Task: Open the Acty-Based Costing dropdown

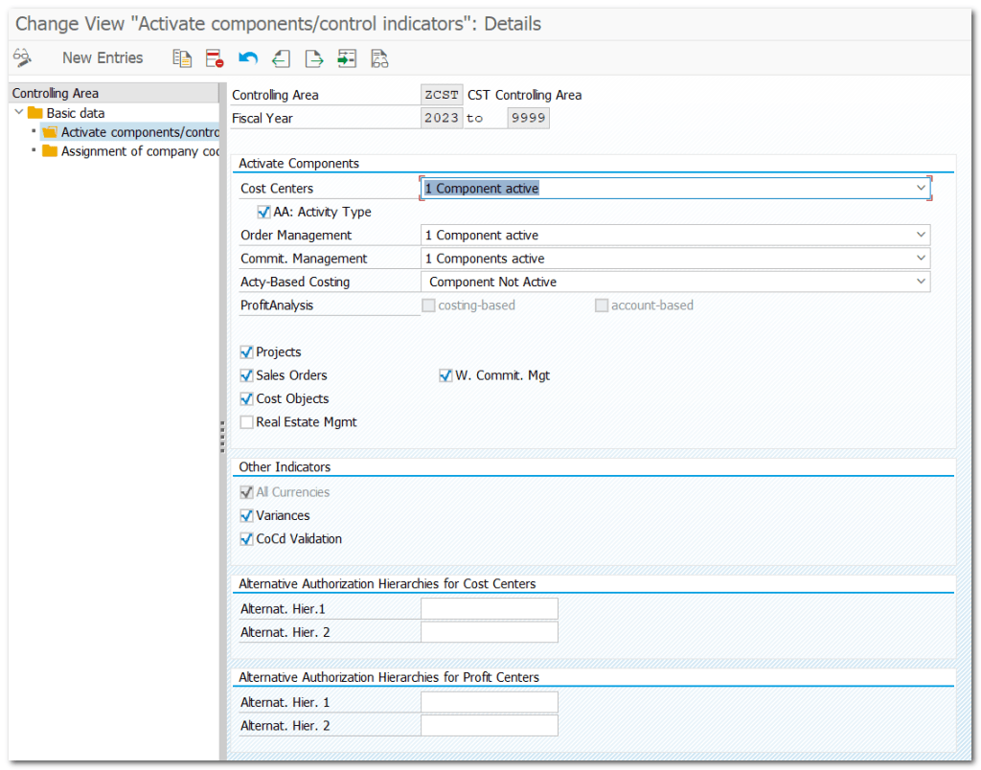Action: pyautogui.click(x=921, y=282)
